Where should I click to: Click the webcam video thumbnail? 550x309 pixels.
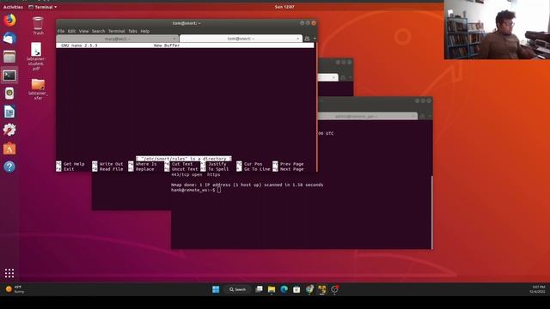click(497, 29)
